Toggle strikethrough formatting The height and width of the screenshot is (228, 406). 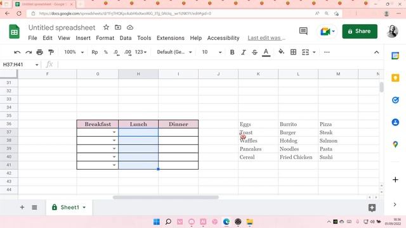click(254, 52)
